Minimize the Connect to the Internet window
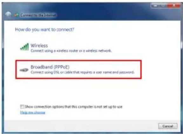The image size is (183, 134). click(155, 5)
